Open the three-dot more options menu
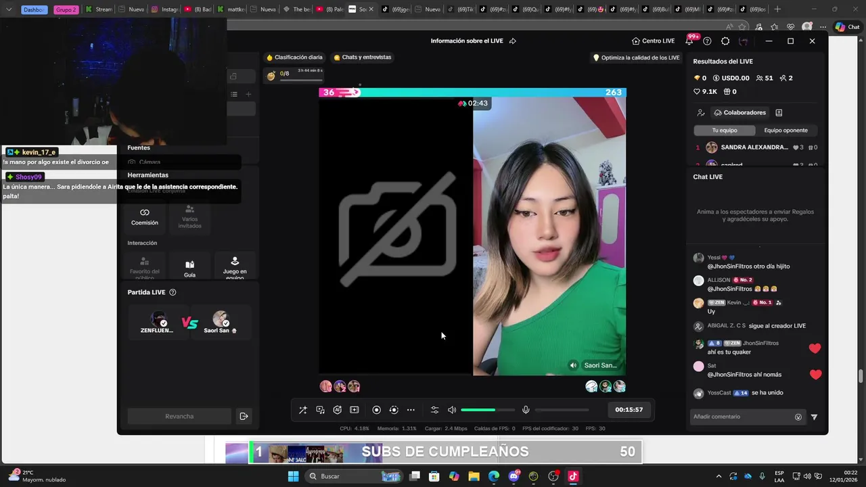The height and width of the screenshot is (487, 866). (411, 410)
